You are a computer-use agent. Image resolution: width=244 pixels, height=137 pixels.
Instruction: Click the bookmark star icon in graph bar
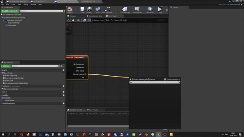click(x=69, y=20)
